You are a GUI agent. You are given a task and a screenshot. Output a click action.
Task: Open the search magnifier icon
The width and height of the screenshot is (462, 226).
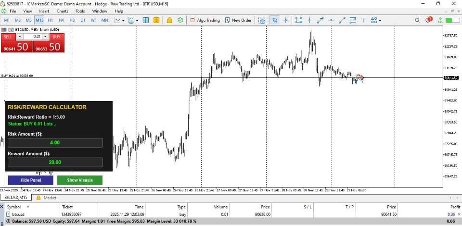click(x=417, y=20)
